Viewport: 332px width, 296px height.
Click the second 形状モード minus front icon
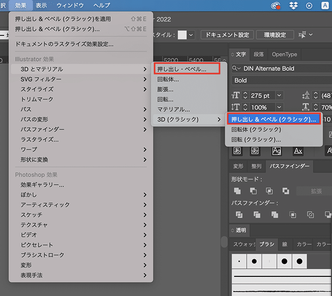point(253,191)
